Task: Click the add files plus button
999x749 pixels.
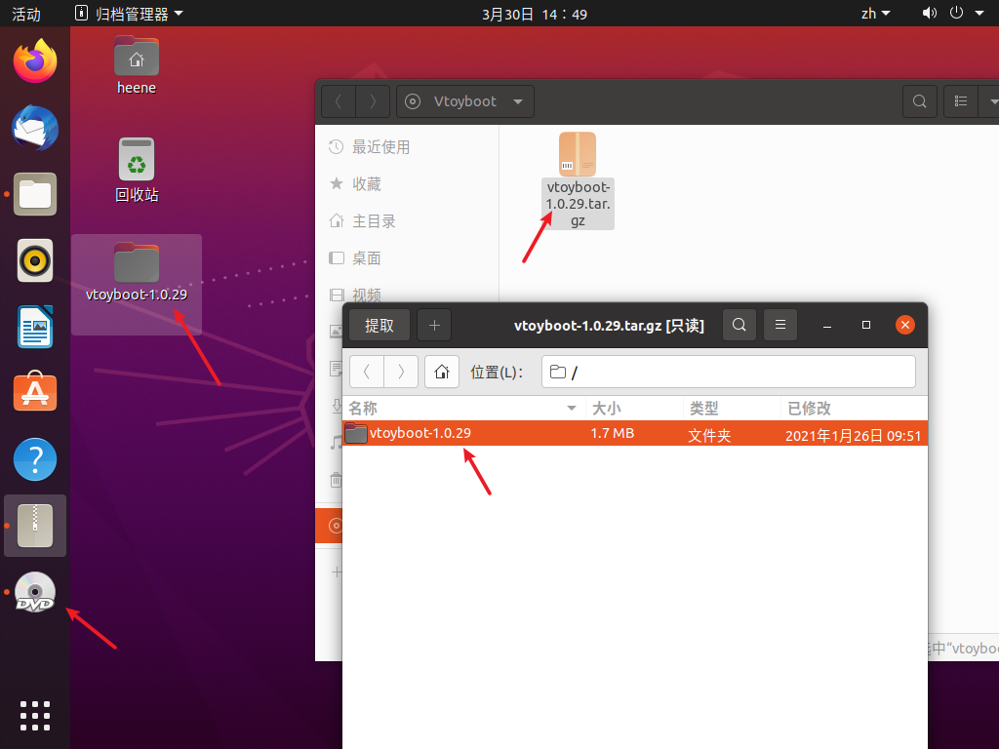Action: [434, 325]
